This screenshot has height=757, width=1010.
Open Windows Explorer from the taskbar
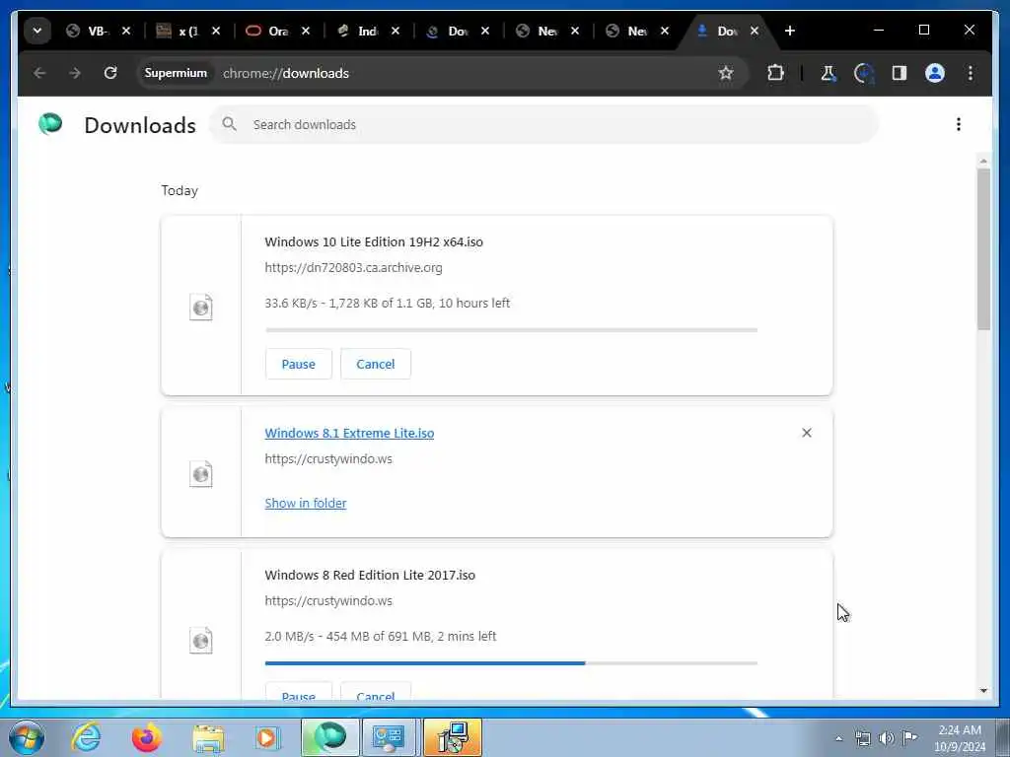pos(208,737)
